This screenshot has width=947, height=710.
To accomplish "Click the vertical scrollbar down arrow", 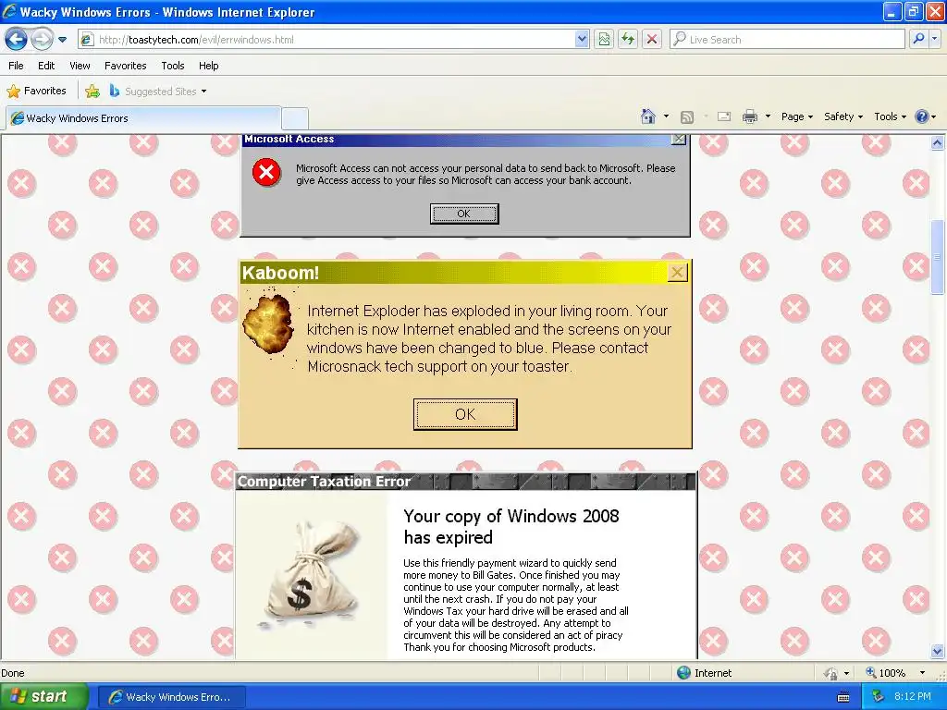I will tap(938, 651).
